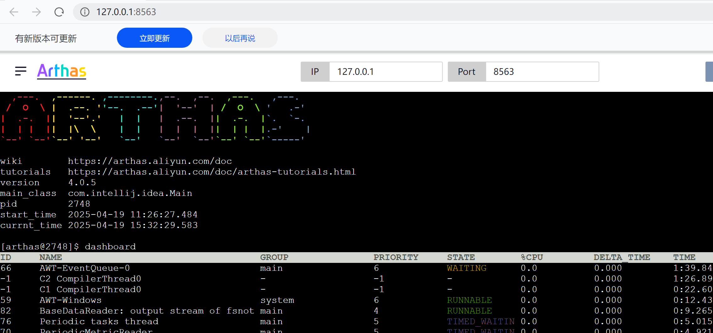Click the dashboard command at the prompt
Viewport: 713px width, 333px height.
click(x=110, y=247)
